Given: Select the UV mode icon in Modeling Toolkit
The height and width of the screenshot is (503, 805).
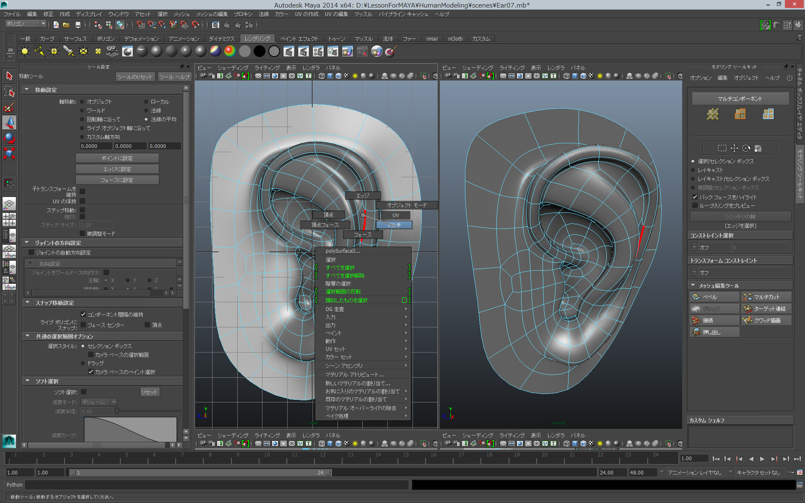Looking at the screenshot, I should (x=768, y=114).
